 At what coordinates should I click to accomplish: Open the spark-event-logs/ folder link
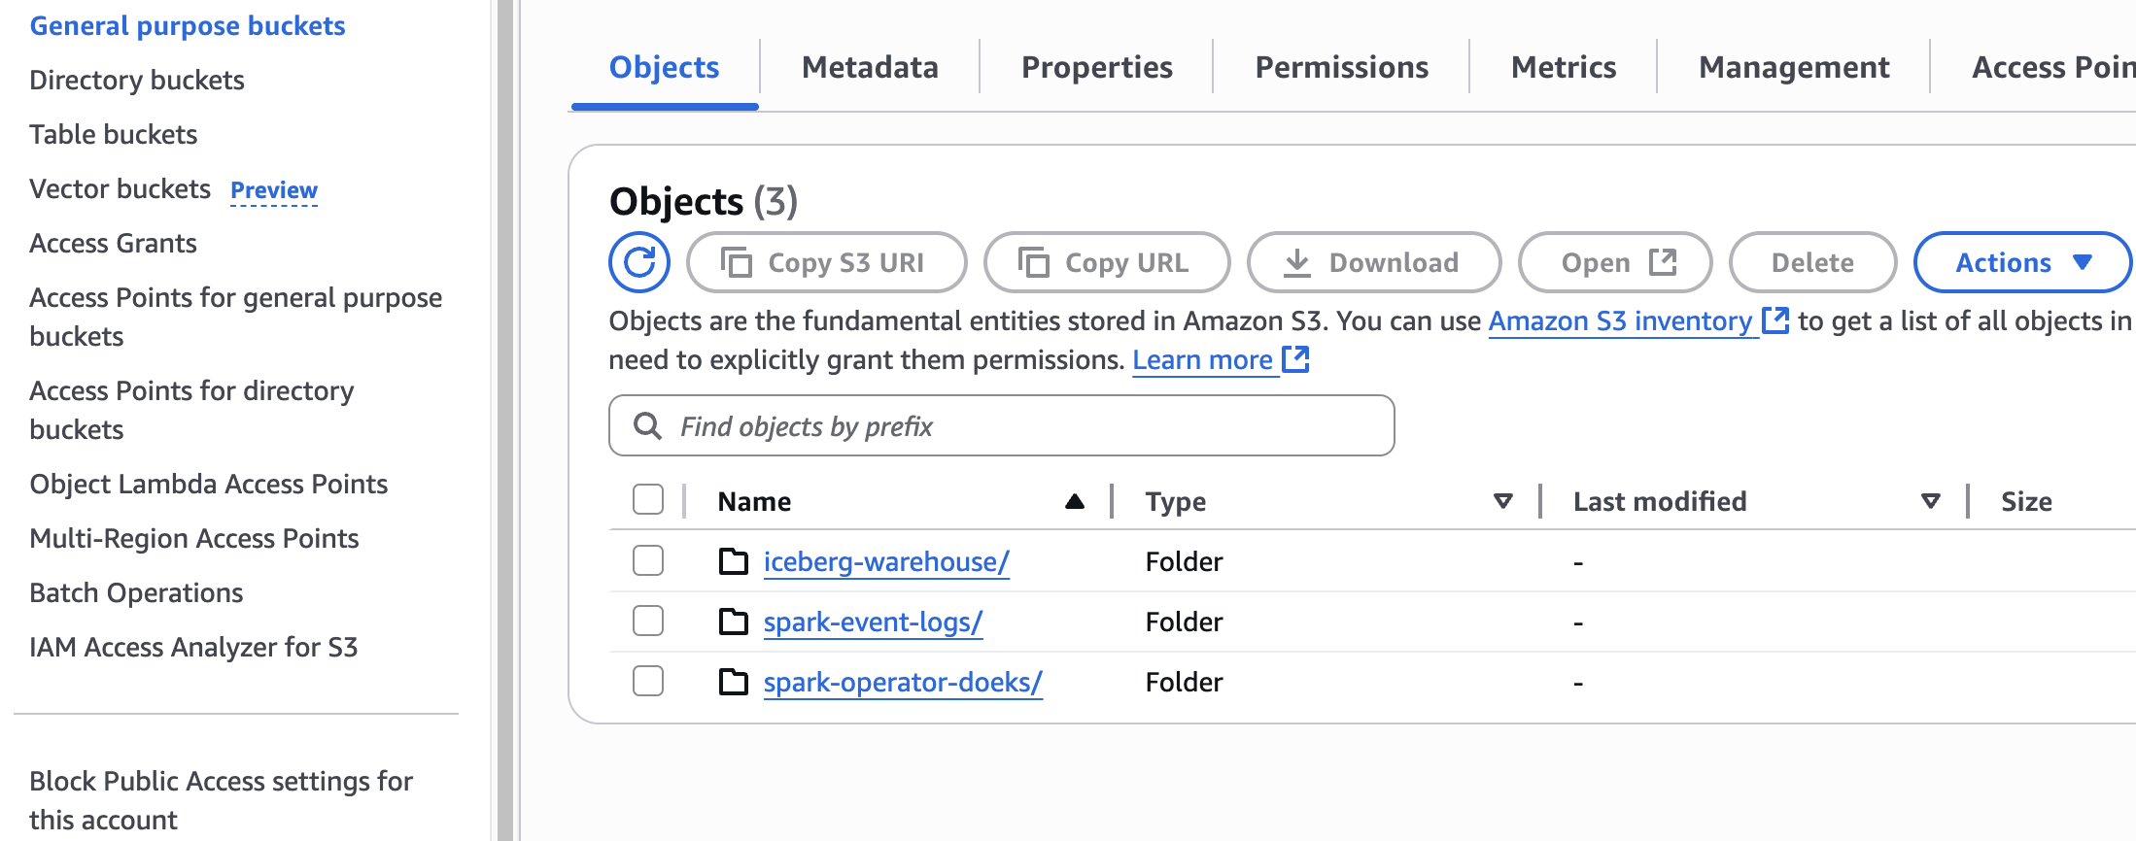pyautogui.click(x=873, y=622)
